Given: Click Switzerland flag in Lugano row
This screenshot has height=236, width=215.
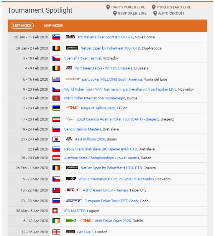Looking at the screenshot, I should [x=55, y=211].
